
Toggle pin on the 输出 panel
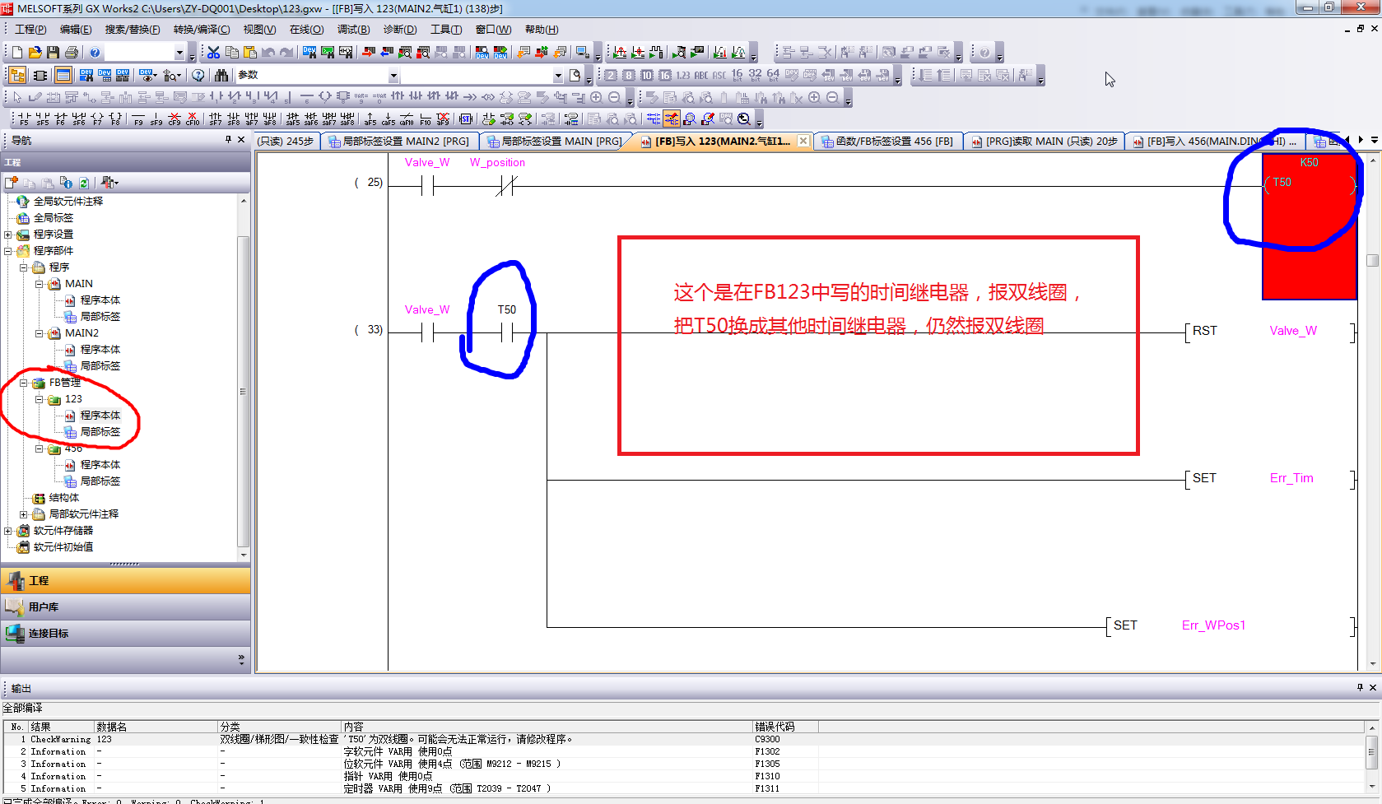pyautogui.click(x=1360, y=687)
